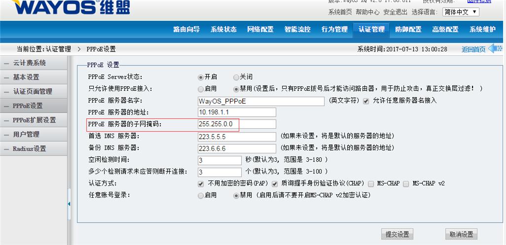Open the 选择语言 dropdown
The image size is (506, 245).
461,12
